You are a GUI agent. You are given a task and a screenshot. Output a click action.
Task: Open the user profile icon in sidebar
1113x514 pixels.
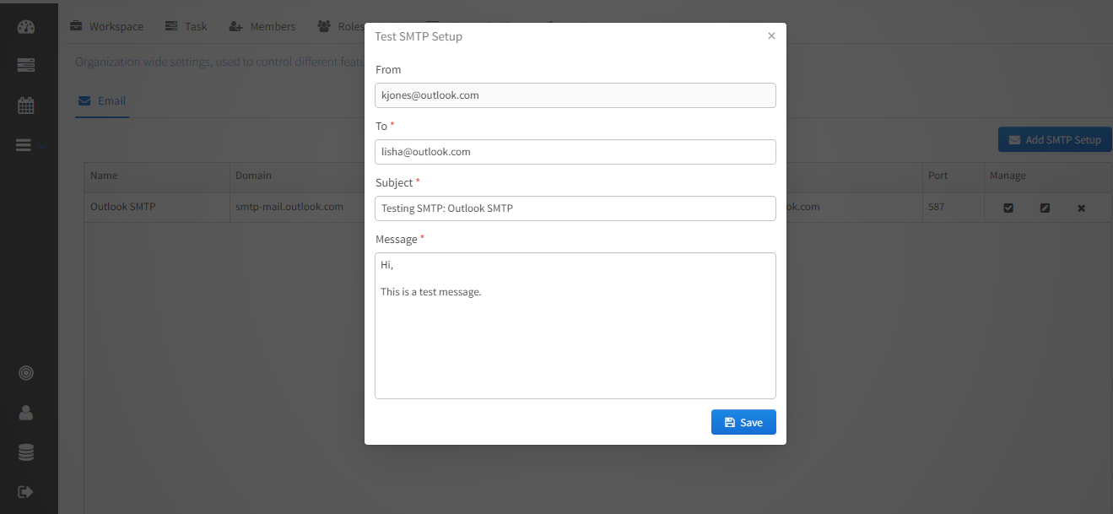25,412
